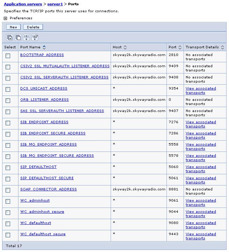Open the SIB_MQ_ENDPOINT_ADDRESS link
The height and width of the screenshot is (252, 229).
tap(49, 145)
